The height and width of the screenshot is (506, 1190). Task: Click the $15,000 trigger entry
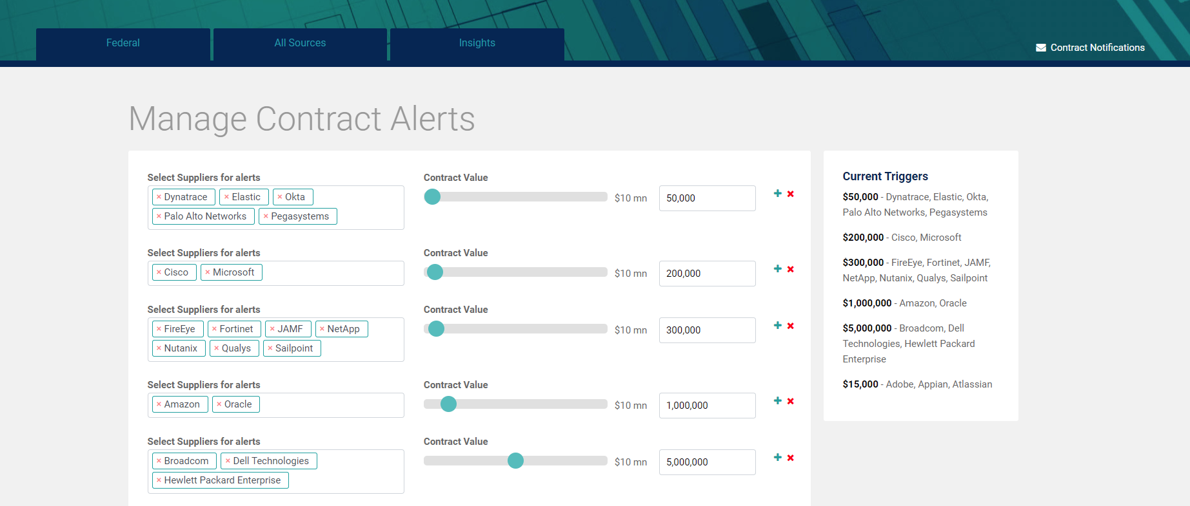[x=917, y=384]
